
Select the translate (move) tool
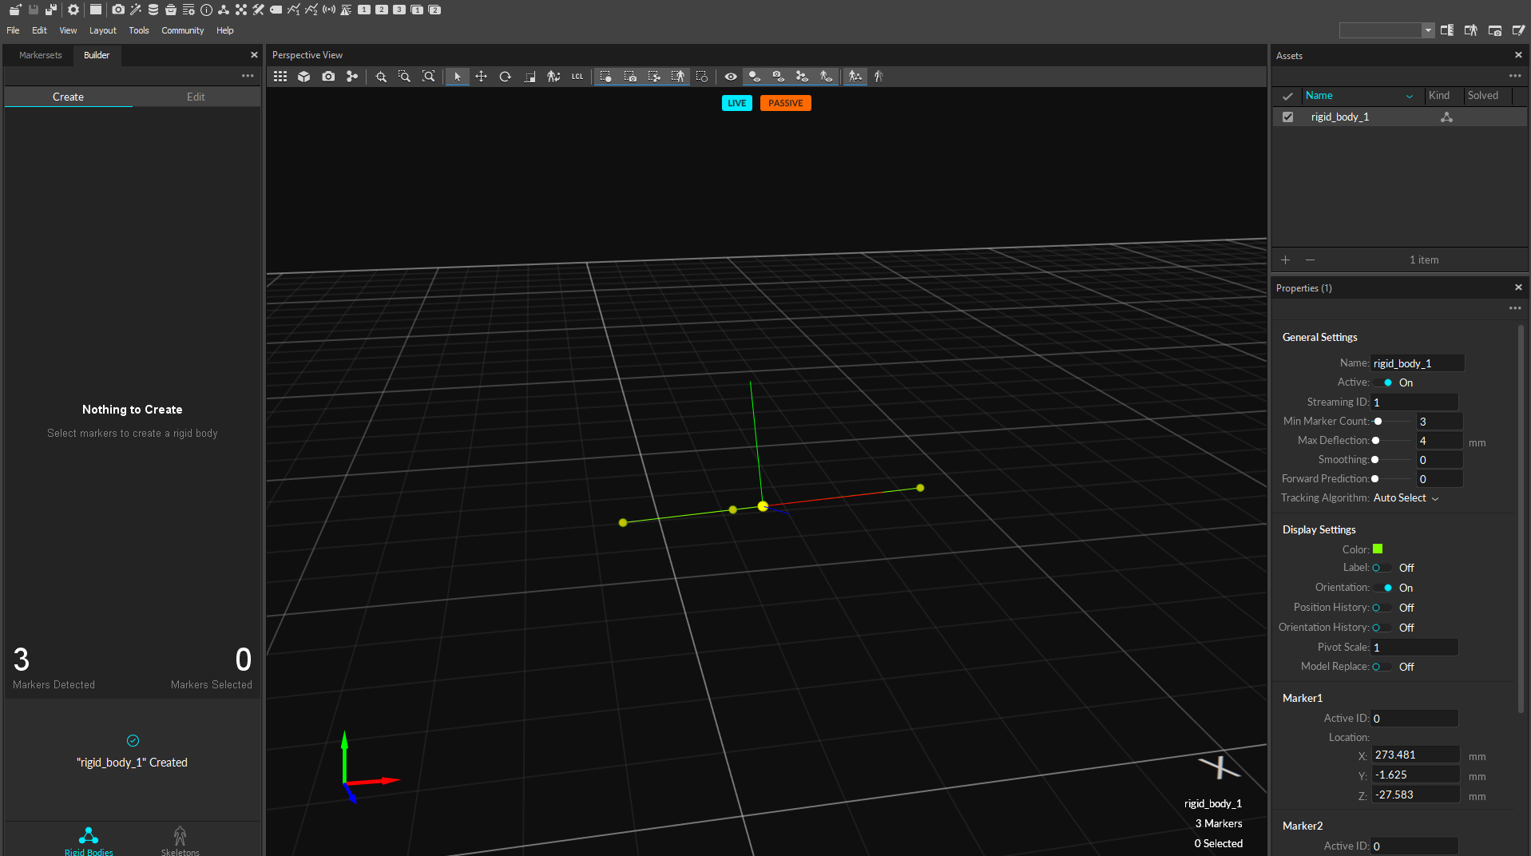[x=481, y=77]
